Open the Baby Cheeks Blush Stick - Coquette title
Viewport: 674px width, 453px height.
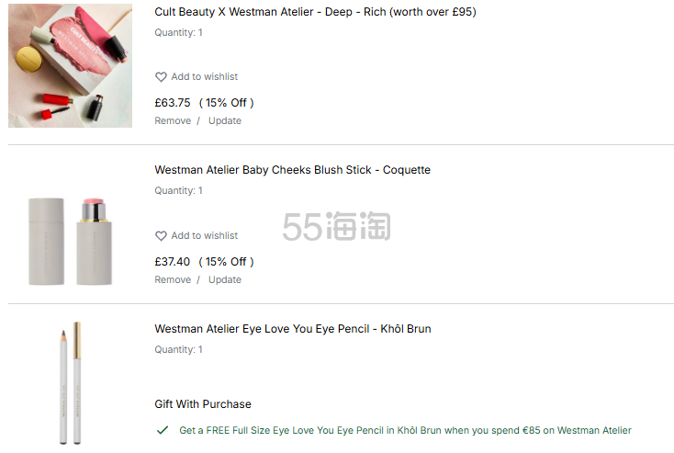292,170
